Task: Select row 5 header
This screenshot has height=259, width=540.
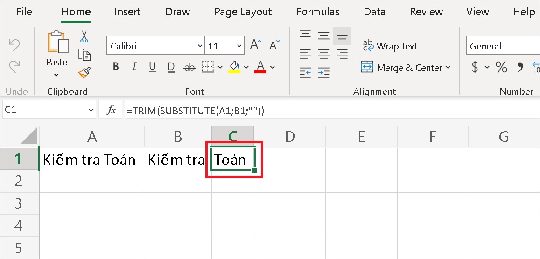Action: (x=20, y=248)
